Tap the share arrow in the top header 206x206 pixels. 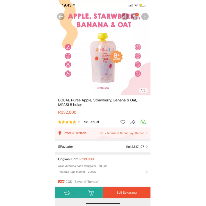point(125,16)
